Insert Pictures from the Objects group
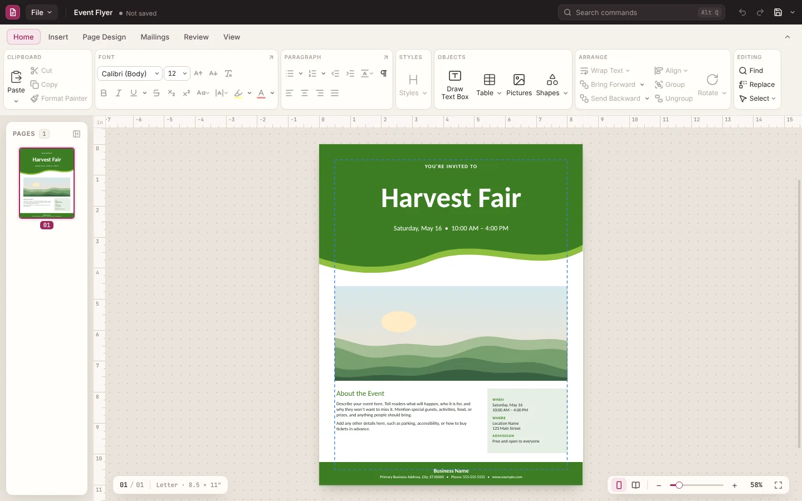The width and height of the screenshot is (802, 501). pyautogui.click(x=519, y=85)
